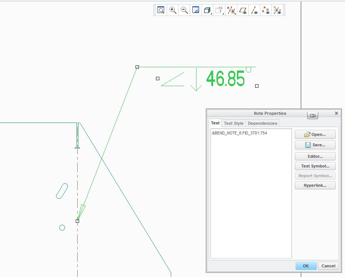Click the Text Symbol... button
This screenshot has height=277, width=345.
point(315,166)
